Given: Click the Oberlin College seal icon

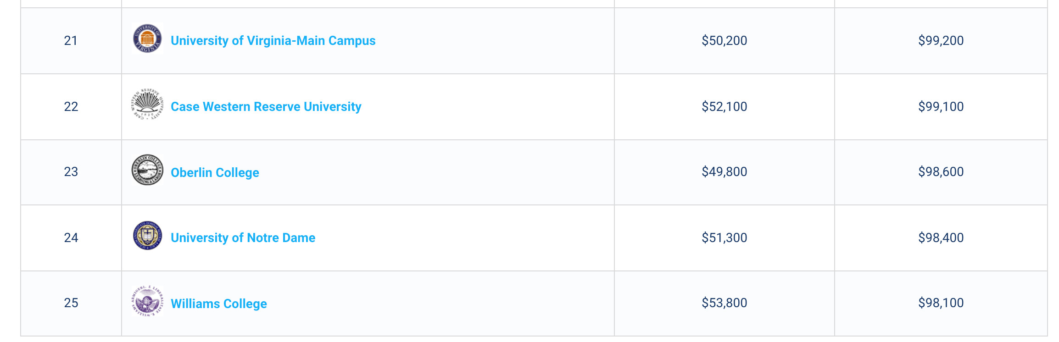Looking at the screenshot, I should point(147,170).
